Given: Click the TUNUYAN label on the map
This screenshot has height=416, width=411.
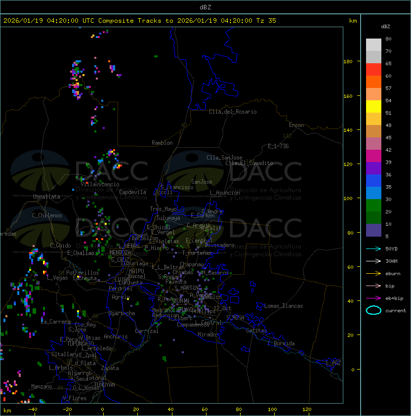Looking at the screenshot, I should [105, 384].
